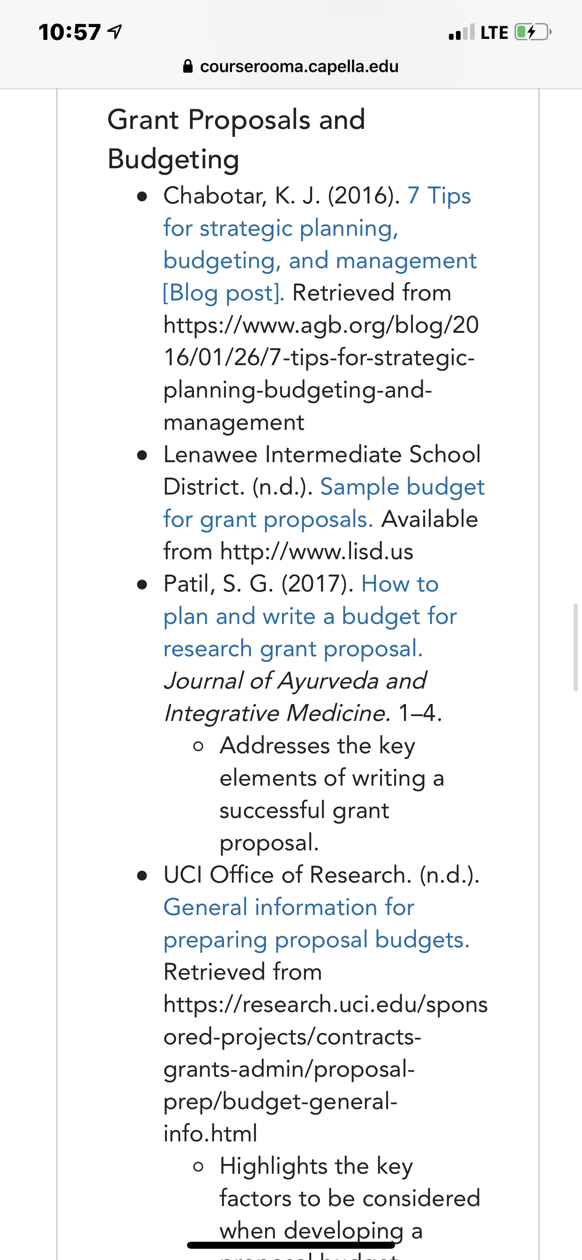This screenshot has height=1260, width=582.
Task: Open General information for preparing proposal budgets link
Action: [316, 923]
